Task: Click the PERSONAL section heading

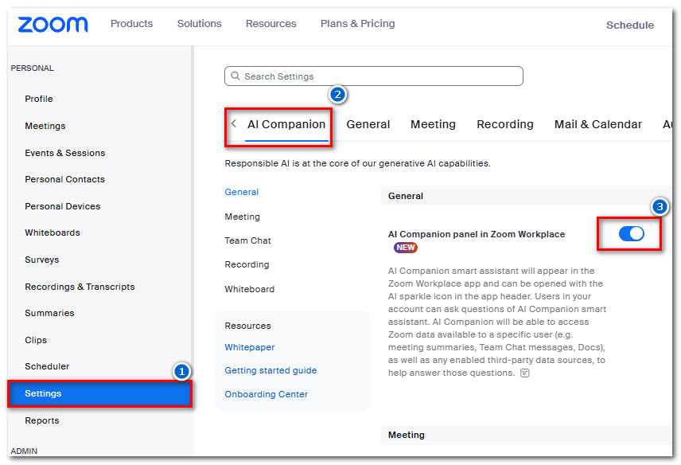Action: click(x=32, y=68)
